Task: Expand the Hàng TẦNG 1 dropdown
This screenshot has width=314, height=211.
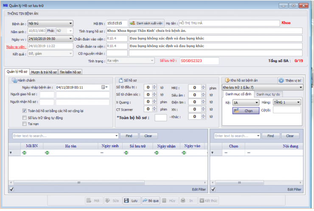Action: click(298, 102)
